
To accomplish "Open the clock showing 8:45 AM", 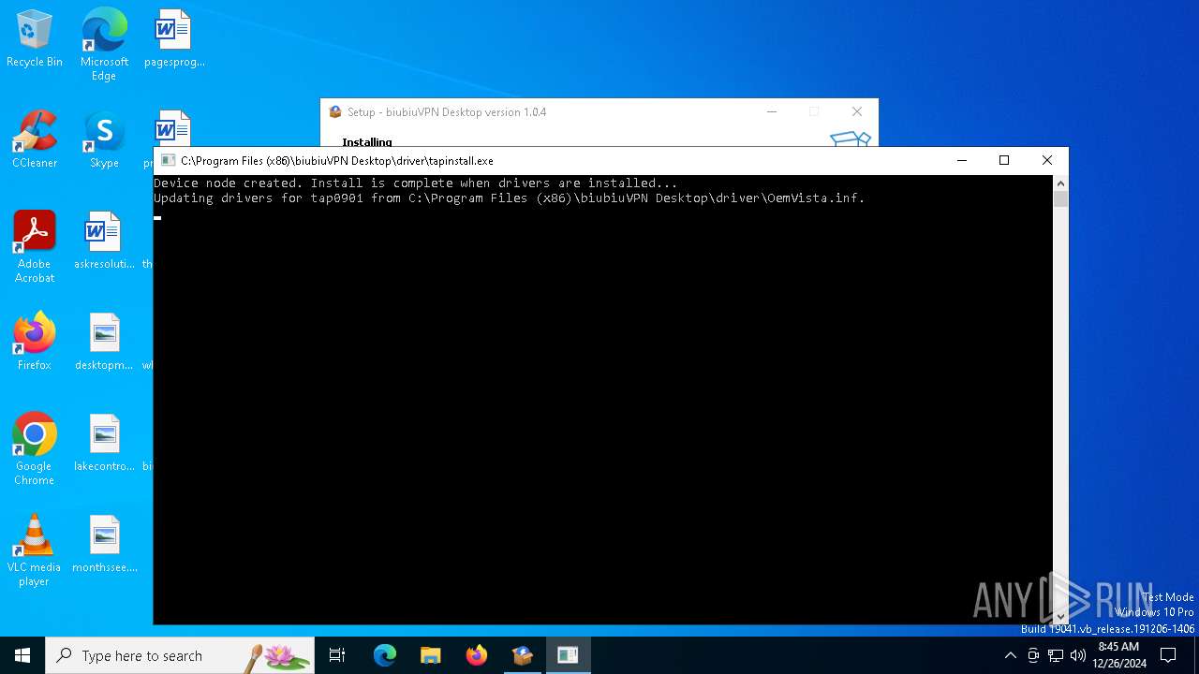I will 1118,655.
